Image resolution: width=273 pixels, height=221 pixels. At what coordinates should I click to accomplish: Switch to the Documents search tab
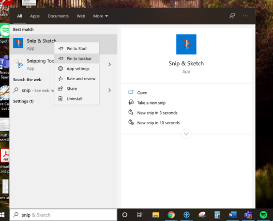coord(58,16)
